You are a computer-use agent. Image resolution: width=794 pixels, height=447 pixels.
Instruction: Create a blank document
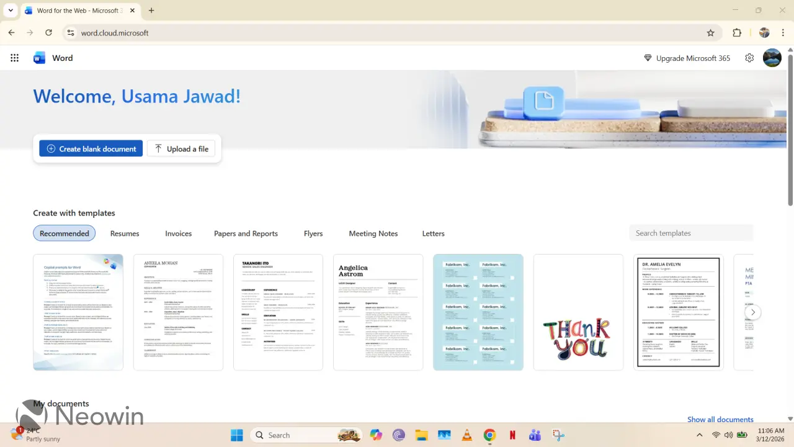click(91, 148)
